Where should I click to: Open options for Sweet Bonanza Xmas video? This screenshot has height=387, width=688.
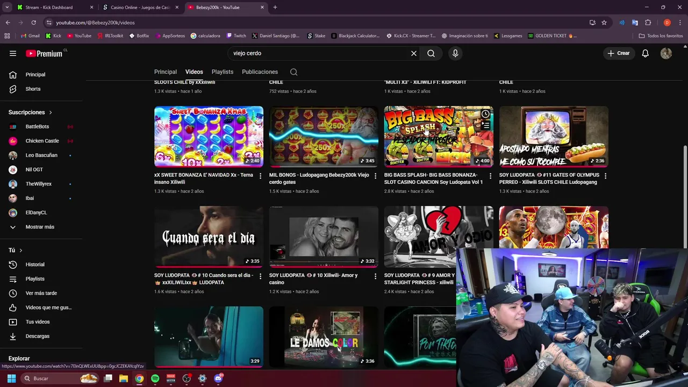(260, 176)
